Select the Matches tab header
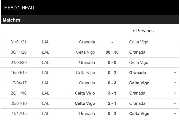The image size is (180, 120). [12, 20]
